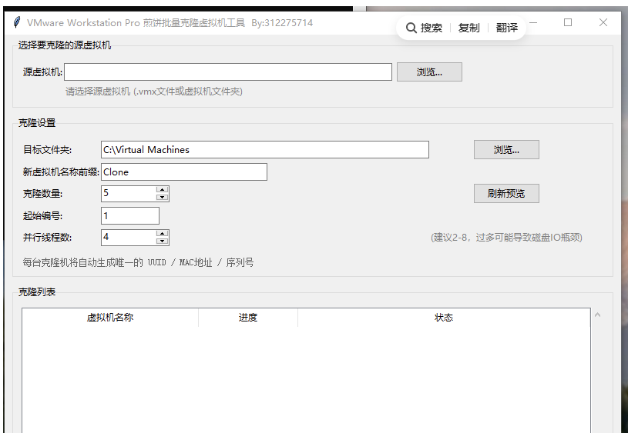
Task: Increase 并行线程数 using the up arrow
Action: coord(163,234)
